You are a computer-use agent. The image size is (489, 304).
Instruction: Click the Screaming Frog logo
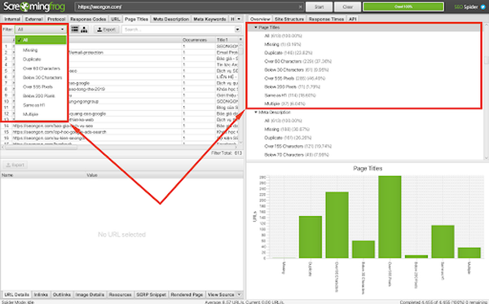pos(34,7)
